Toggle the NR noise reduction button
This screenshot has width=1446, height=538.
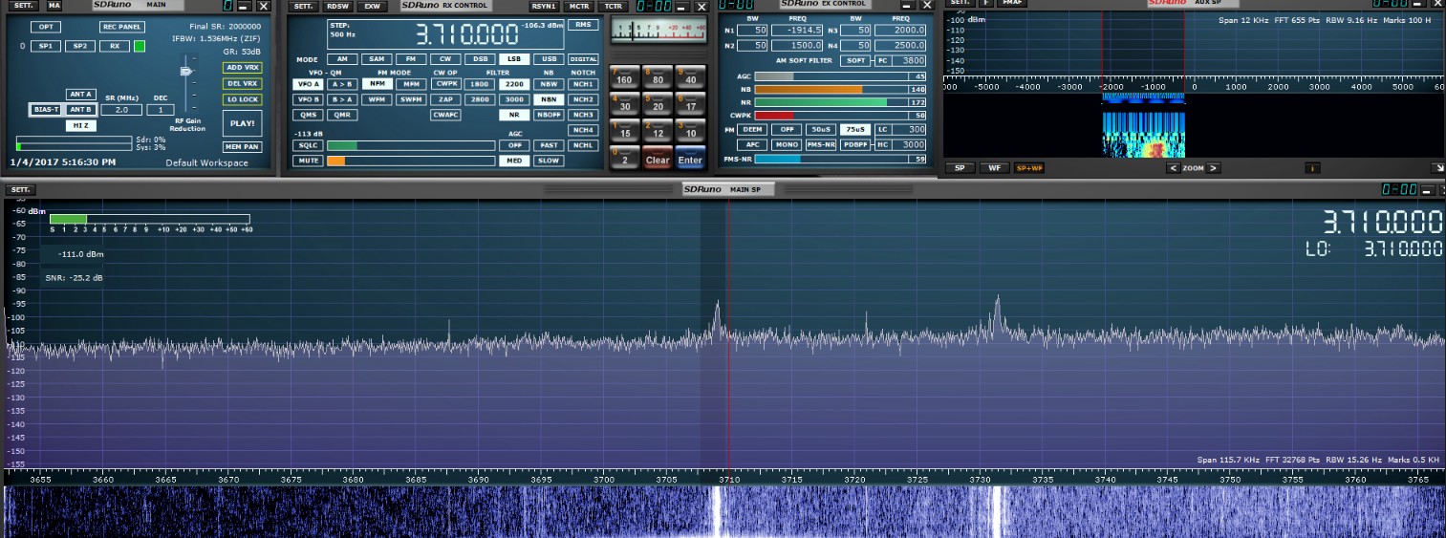click(x=514, y=114)
